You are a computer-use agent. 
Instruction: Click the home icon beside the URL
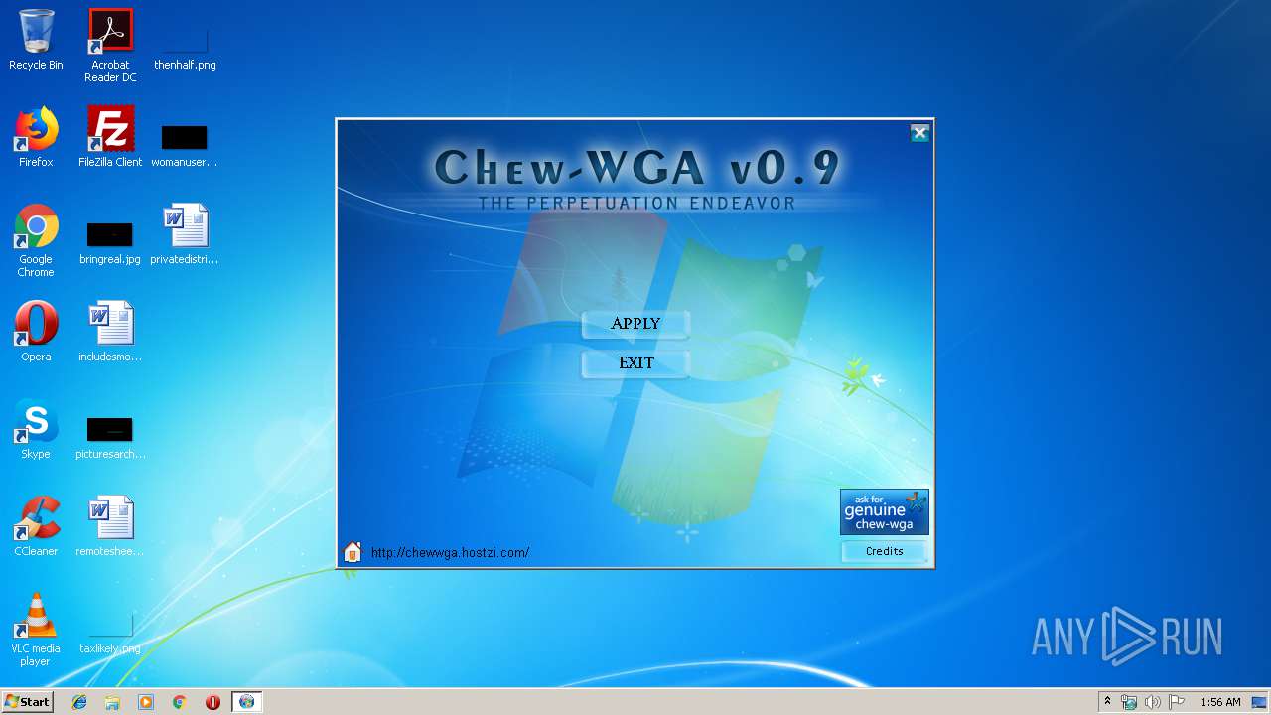(353, 552)
